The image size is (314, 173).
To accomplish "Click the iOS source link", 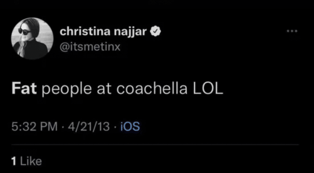I will [130, 127].
